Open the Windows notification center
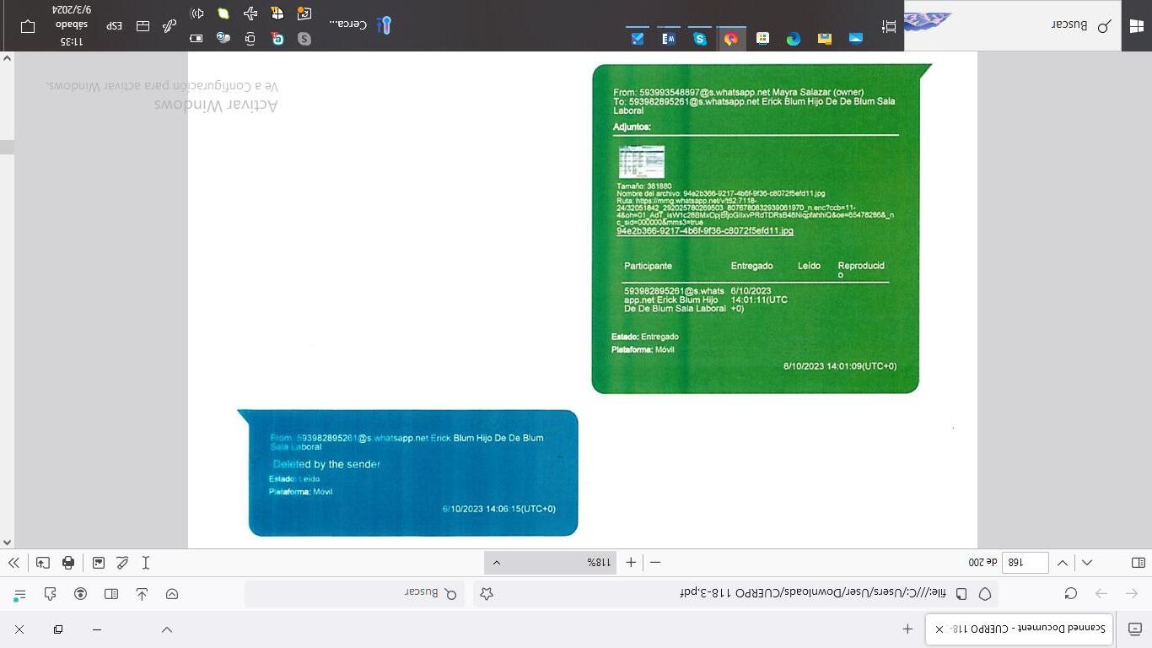This screenshot has width=1152, height=648. coord(28,26)
